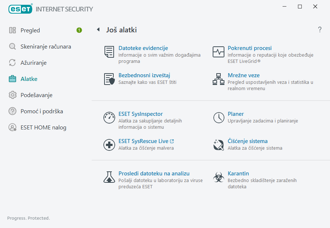Image resolution: width=330 pixels, height=228 pixels.
Task: Open the ESET HOME nalog page
Action: click(43, 128)
